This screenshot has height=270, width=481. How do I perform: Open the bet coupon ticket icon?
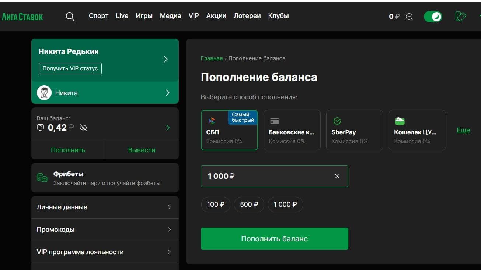pyautogui.click(x=461, y=17)
